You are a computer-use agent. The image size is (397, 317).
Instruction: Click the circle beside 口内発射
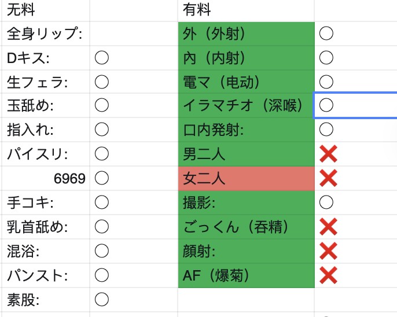pos(326,129)
